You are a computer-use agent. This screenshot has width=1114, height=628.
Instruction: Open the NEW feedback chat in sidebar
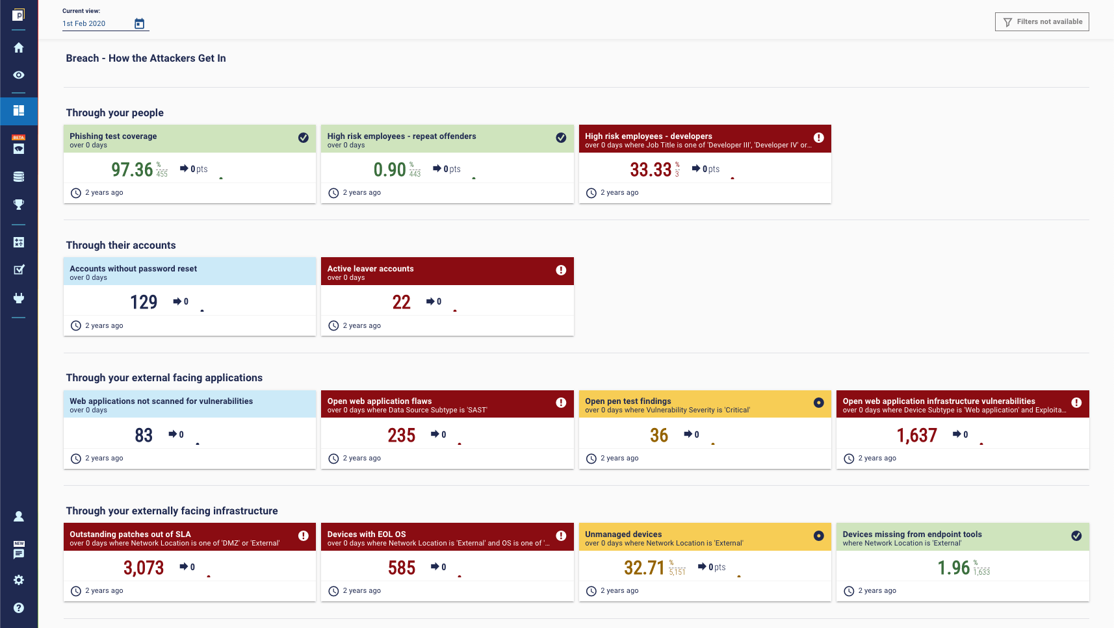[19, 553]
